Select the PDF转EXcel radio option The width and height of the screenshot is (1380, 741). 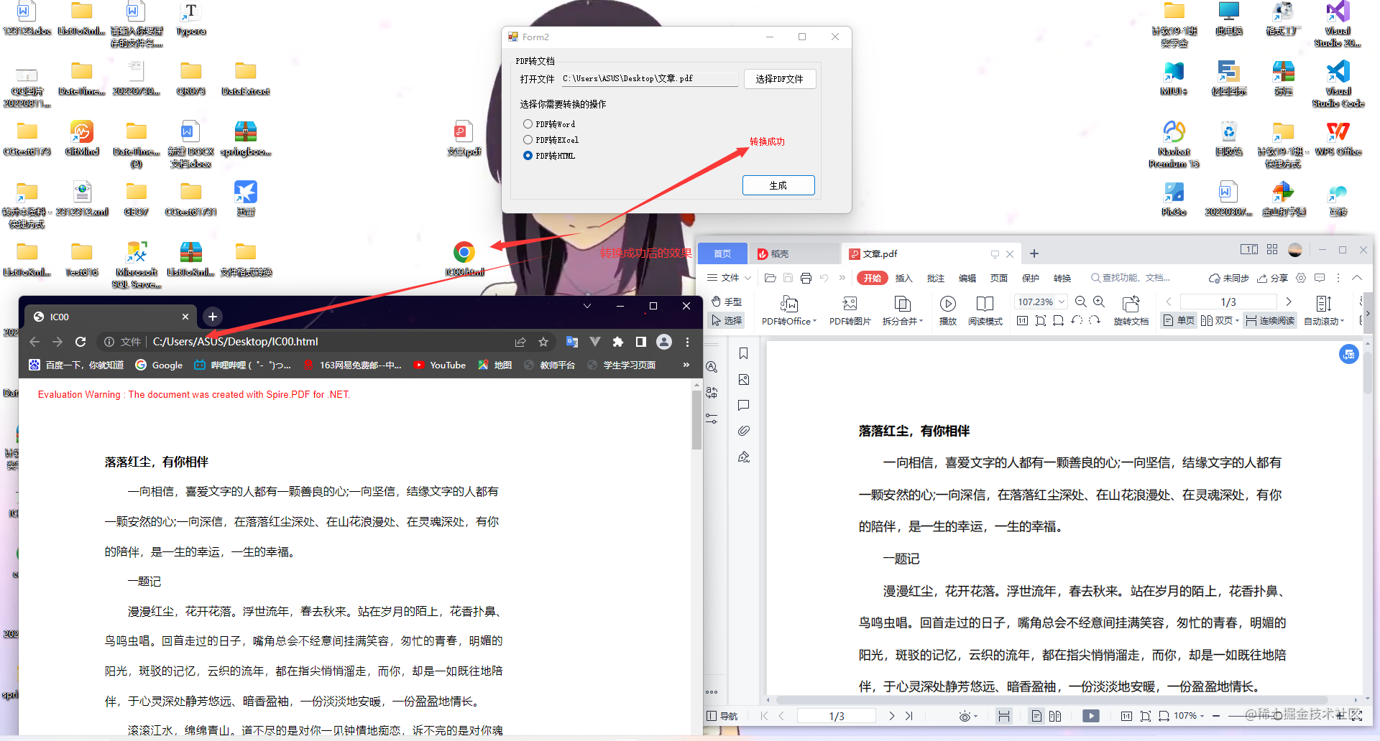[528, 139]
